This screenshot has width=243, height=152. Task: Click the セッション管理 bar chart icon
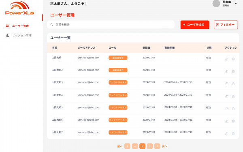click(7, 35)
